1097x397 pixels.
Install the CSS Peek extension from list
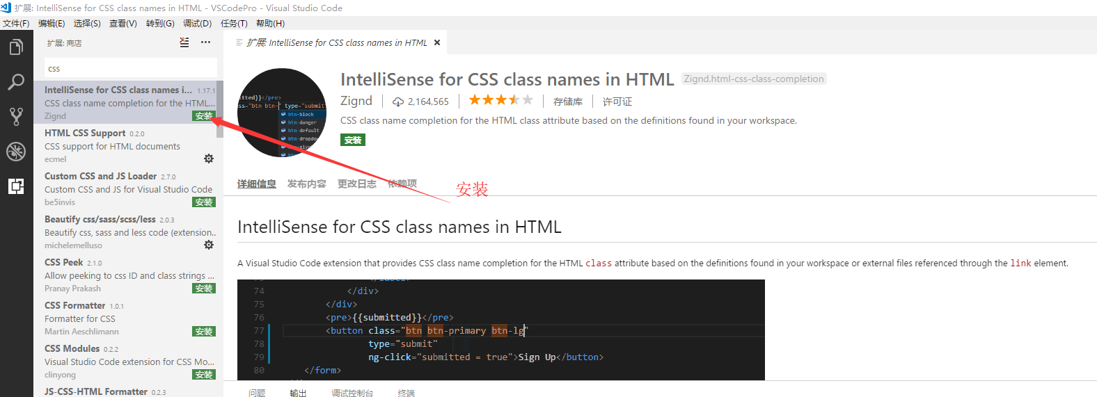(x=204, y=289)
